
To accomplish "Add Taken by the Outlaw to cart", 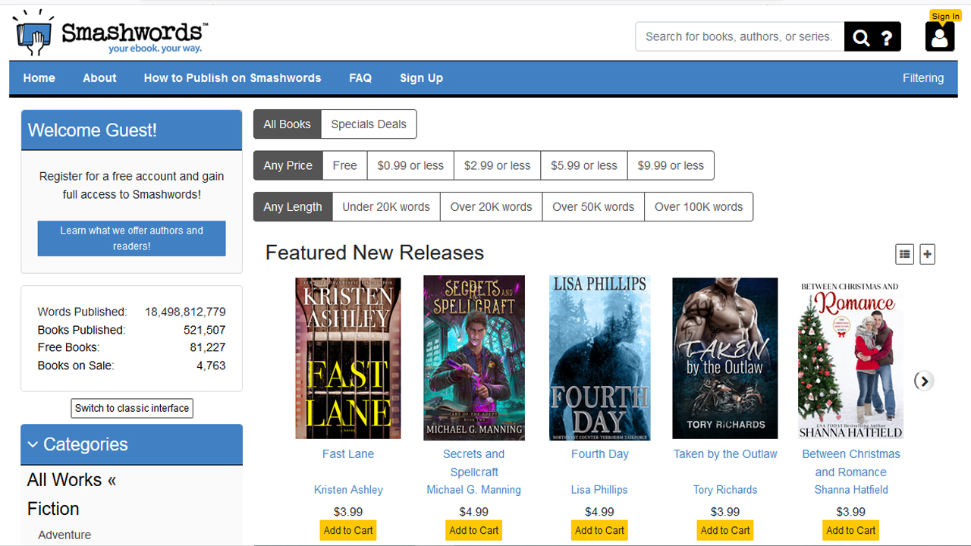I will click(725, 530).
